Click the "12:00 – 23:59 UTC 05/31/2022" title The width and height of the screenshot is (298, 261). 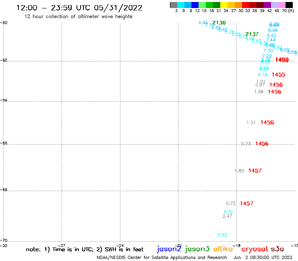point(79,8)
